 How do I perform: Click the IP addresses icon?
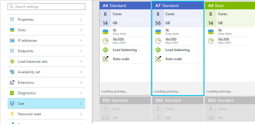pyautogui.click(x=12, y=41)
